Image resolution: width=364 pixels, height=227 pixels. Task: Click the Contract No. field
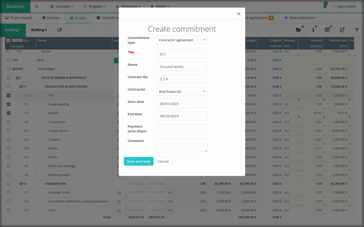point(182,79)
